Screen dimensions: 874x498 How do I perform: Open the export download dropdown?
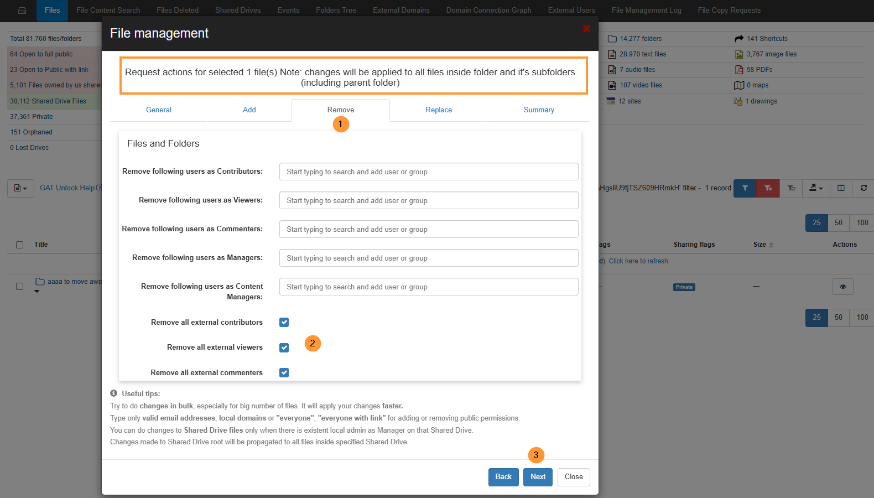(816, 188)
